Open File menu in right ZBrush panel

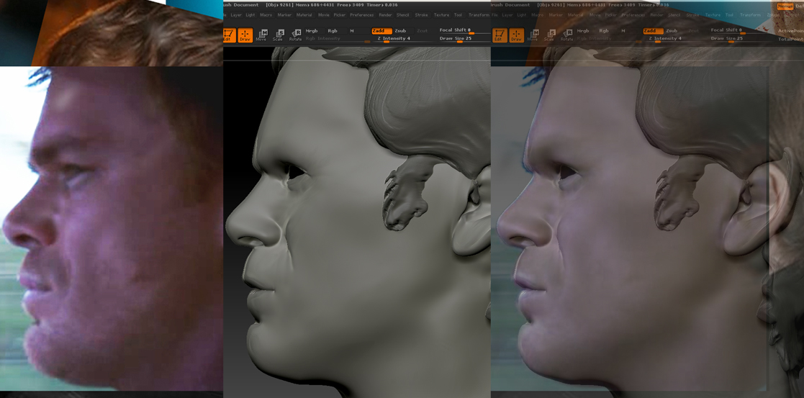click(494, 15)
